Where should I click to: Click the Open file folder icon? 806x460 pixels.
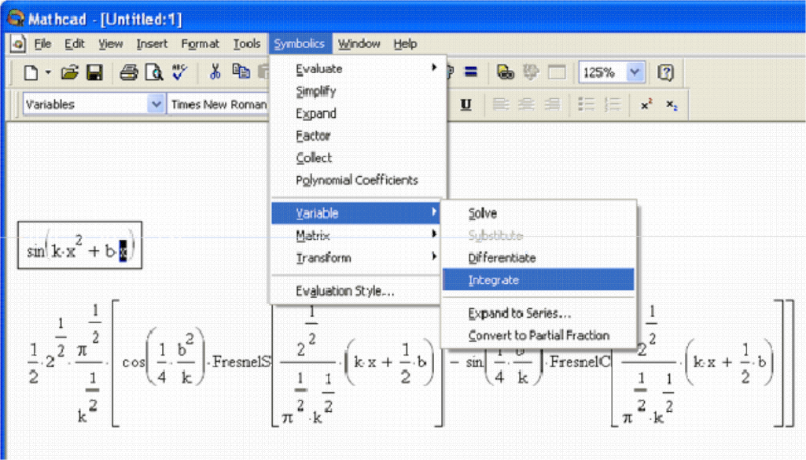[x=69, y=72]
